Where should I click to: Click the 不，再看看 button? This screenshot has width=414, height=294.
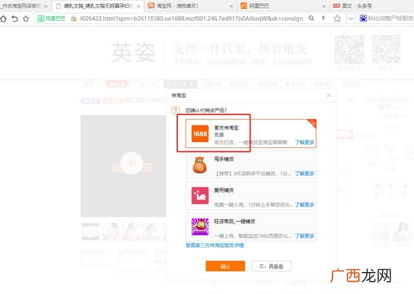[x=272, y=266]
